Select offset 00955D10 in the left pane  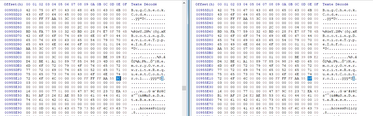point(13,10)
